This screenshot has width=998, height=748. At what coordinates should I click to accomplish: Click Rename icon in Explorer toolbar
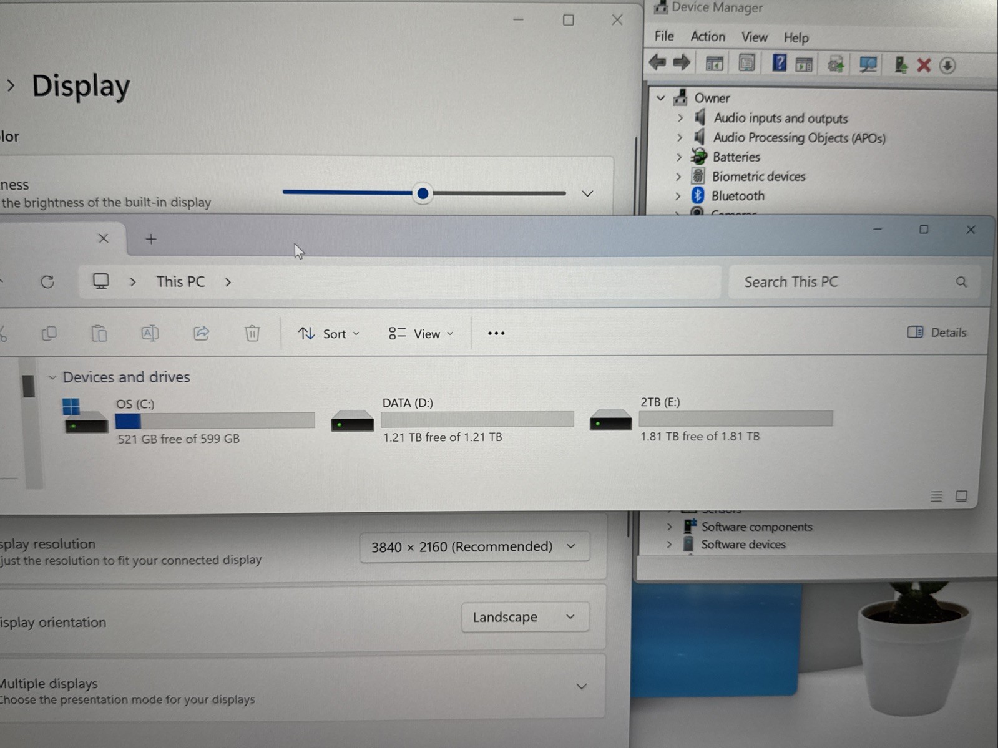(150, 333)
